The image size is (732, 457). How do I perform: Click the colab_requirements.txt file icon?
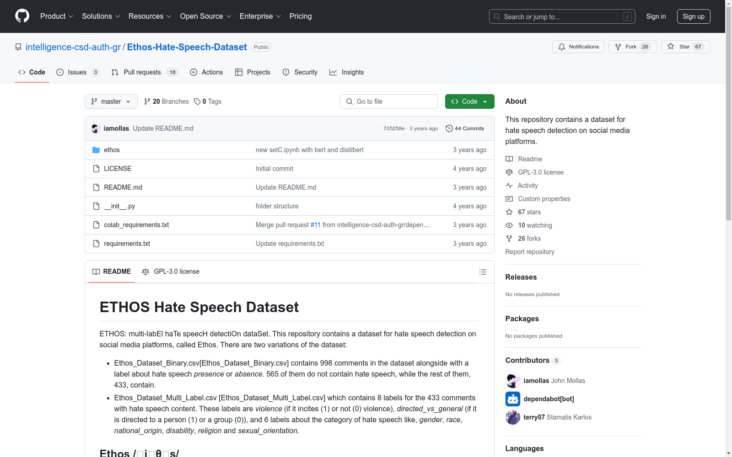[96, 225]
